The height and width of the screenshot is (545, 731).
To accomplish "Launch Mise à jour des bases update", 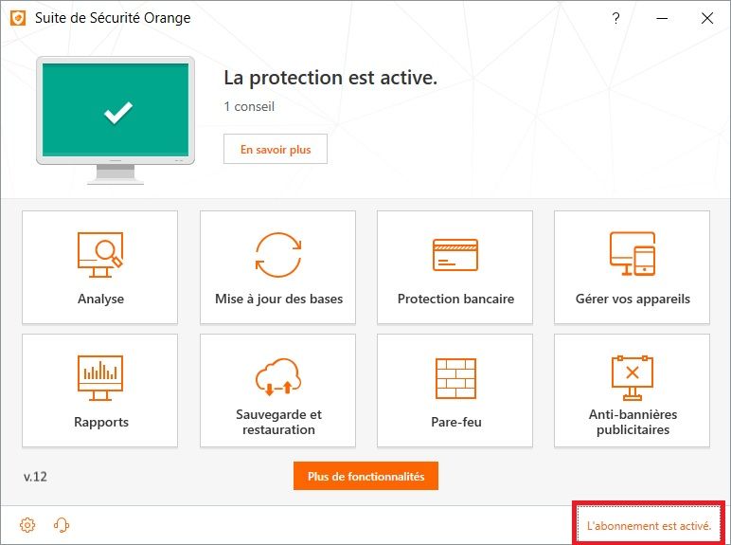I will [x=277, y=267].
